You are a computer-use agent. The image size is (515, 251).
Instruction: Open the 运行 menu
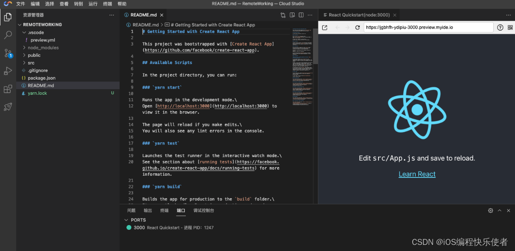point(93,4)
